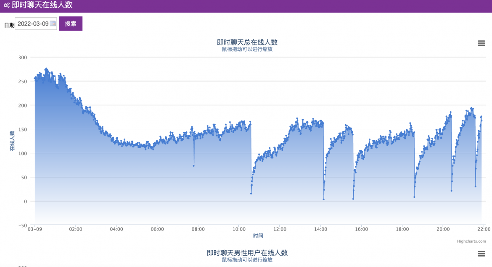Click the 时间 x-axis title
The height and width of the screenshot is (267, 492).
coord(258,236)
